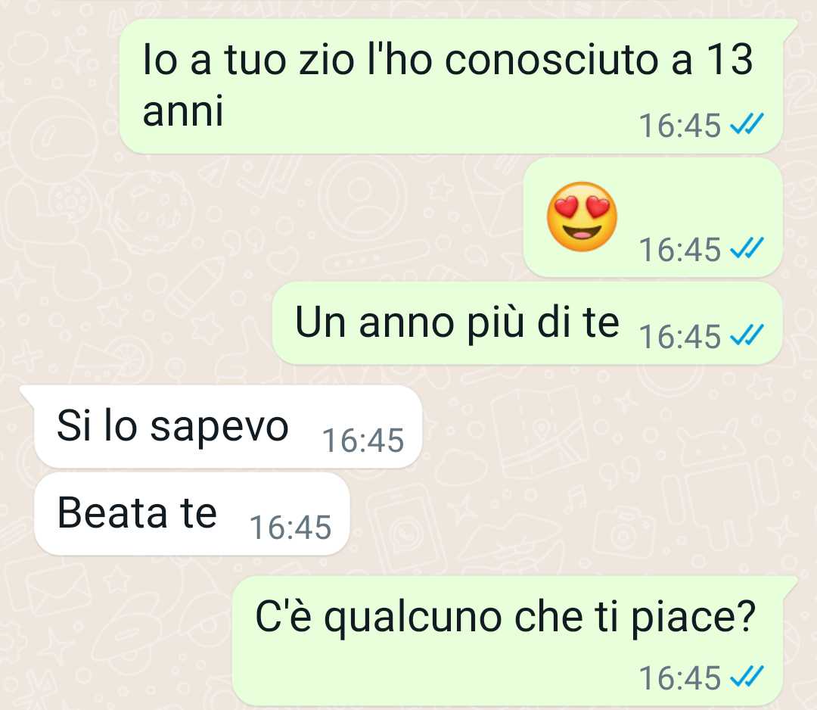Tap the received message 'Beata te'
The height and width of the screenshot is (710, 817).
coord(191,514)
